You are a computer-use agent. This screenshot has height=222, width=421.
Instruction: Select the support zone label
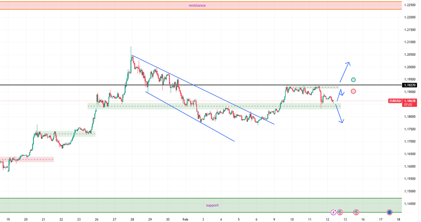212,205
